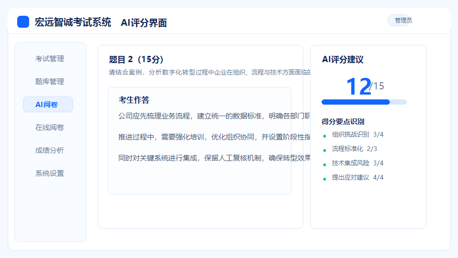
Task: Click the answer line starting 公司应先梳理业务流程
Action: (x=214, y=116)
